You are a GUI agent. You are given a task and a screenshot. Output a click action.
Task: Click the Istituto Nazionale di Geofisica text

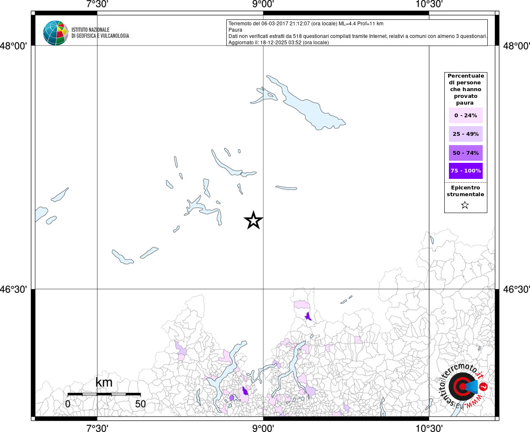click(100, 33)
